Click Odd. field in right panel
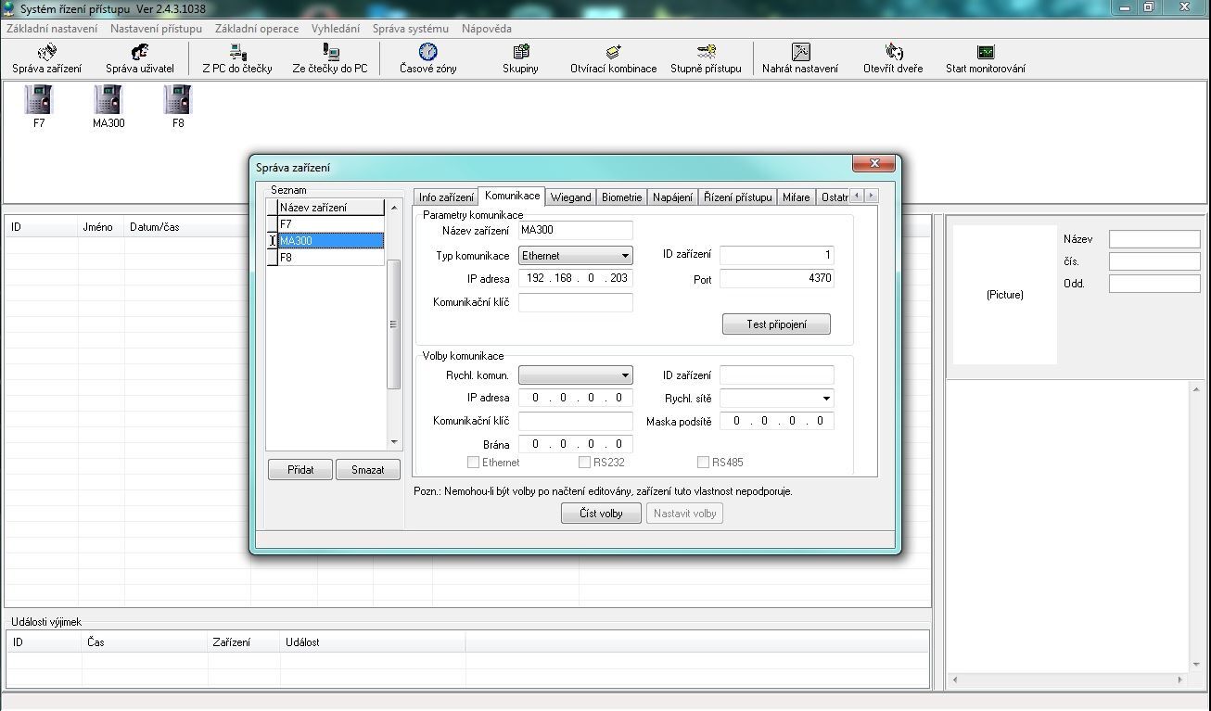This screenshot has width=1211, height=711. click(1154, 284)
